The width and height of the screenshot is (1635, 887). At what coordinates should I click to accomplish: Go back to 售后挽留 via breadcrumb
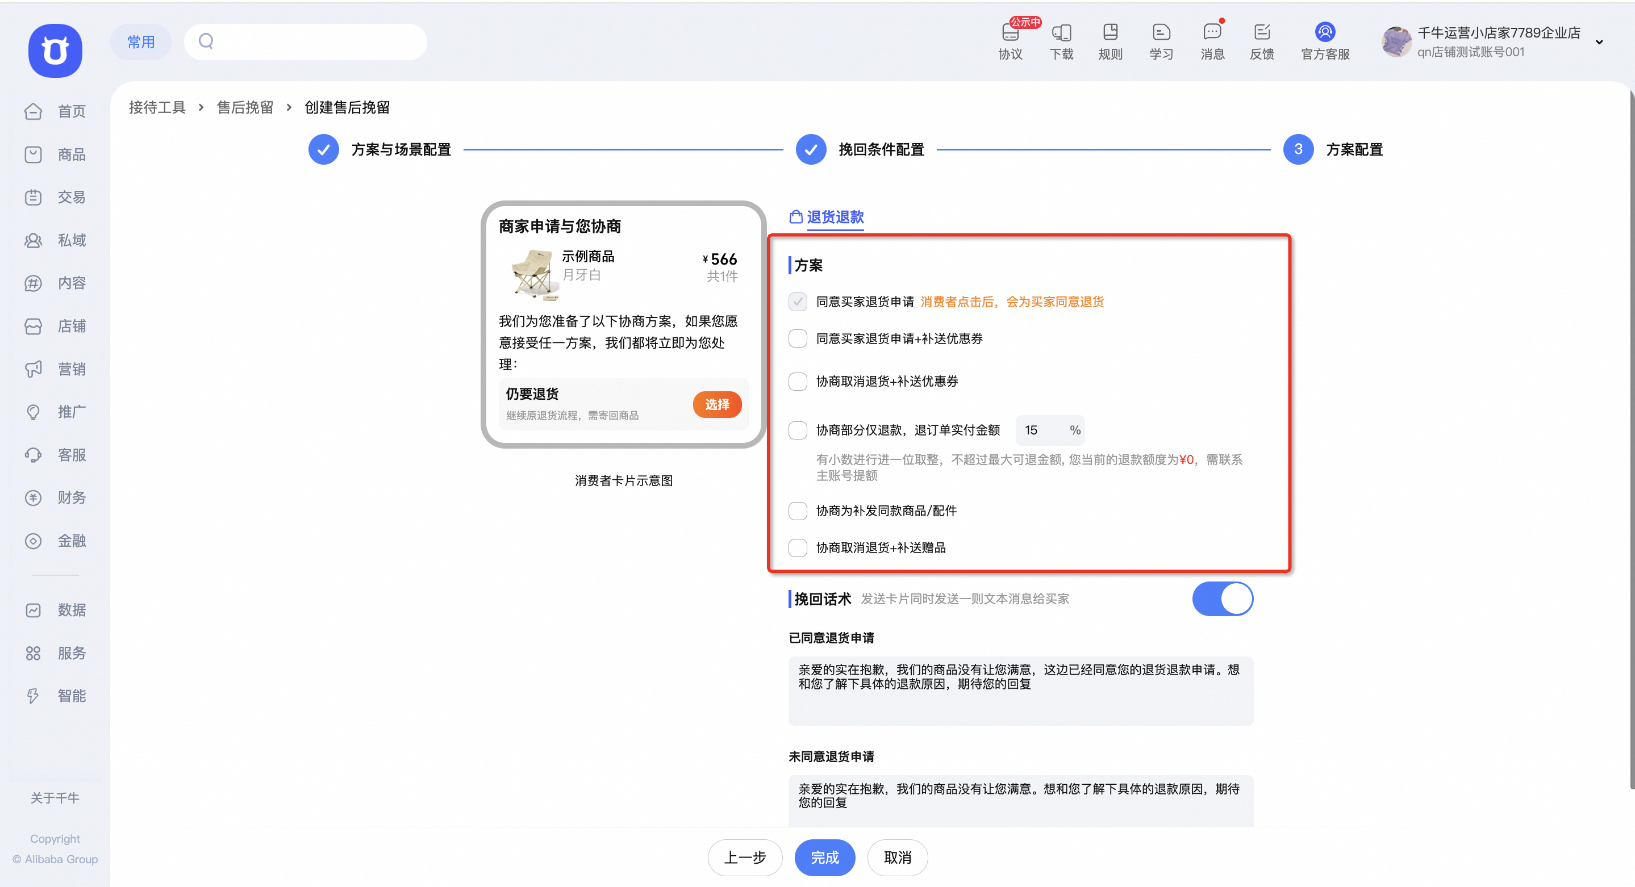click(245, 107)
